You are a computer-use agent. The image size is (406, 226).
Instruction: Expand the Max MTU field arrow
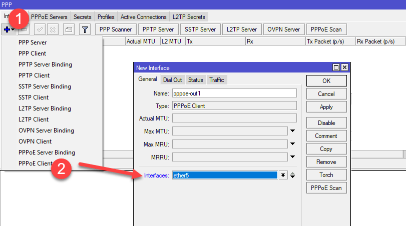pos(292,131)
